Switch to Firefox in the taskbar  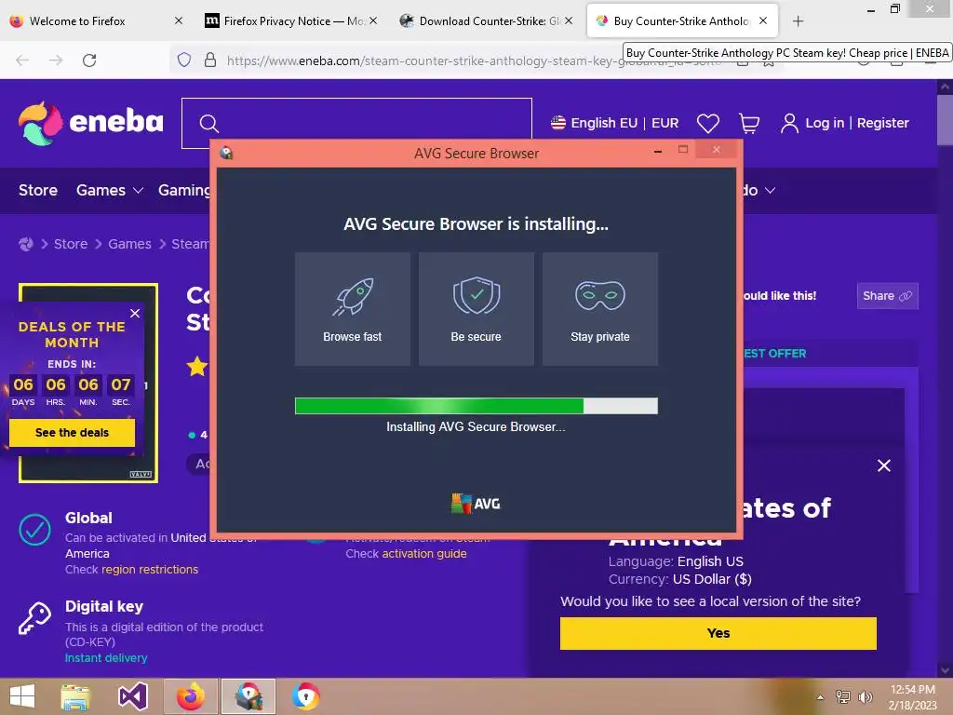tap(190, 696)
